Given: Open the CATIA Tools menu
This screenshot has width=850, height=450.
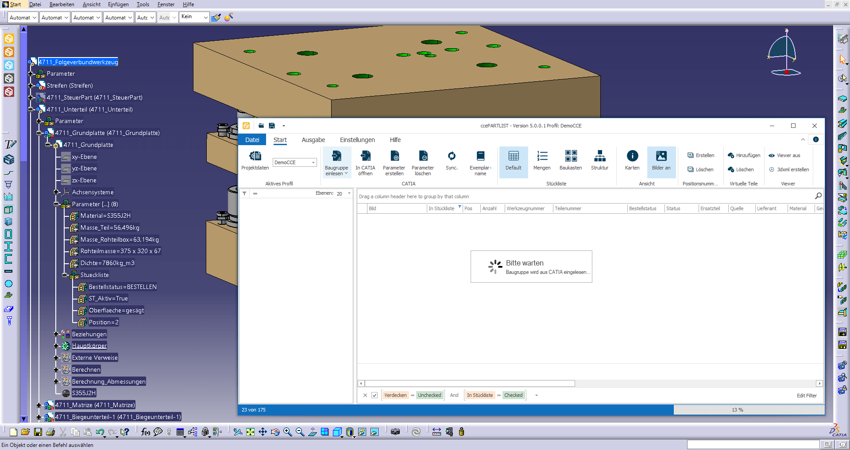Looking at the screenshot, I should coord(143,4).
